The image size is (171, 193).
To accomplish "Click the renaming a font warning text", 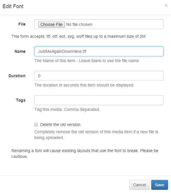I will pos(85,154).
